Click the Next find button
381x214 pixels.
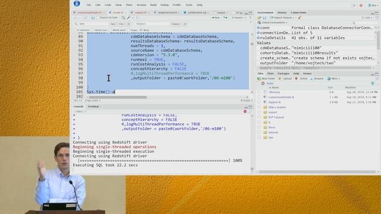tap(113, 24)
